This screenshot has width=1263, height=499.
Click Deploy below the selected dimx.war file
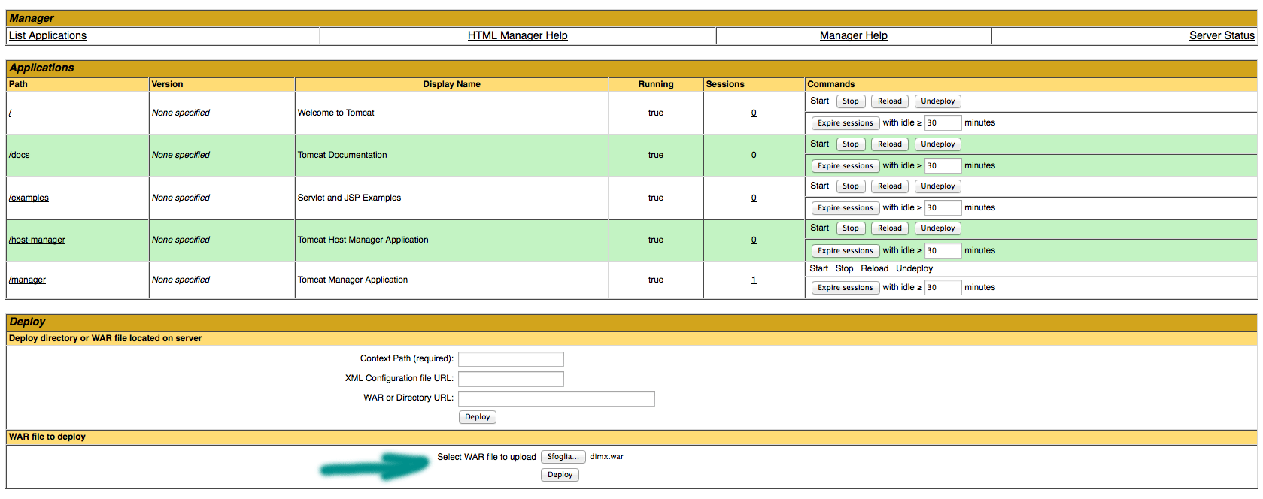[560, 475]
